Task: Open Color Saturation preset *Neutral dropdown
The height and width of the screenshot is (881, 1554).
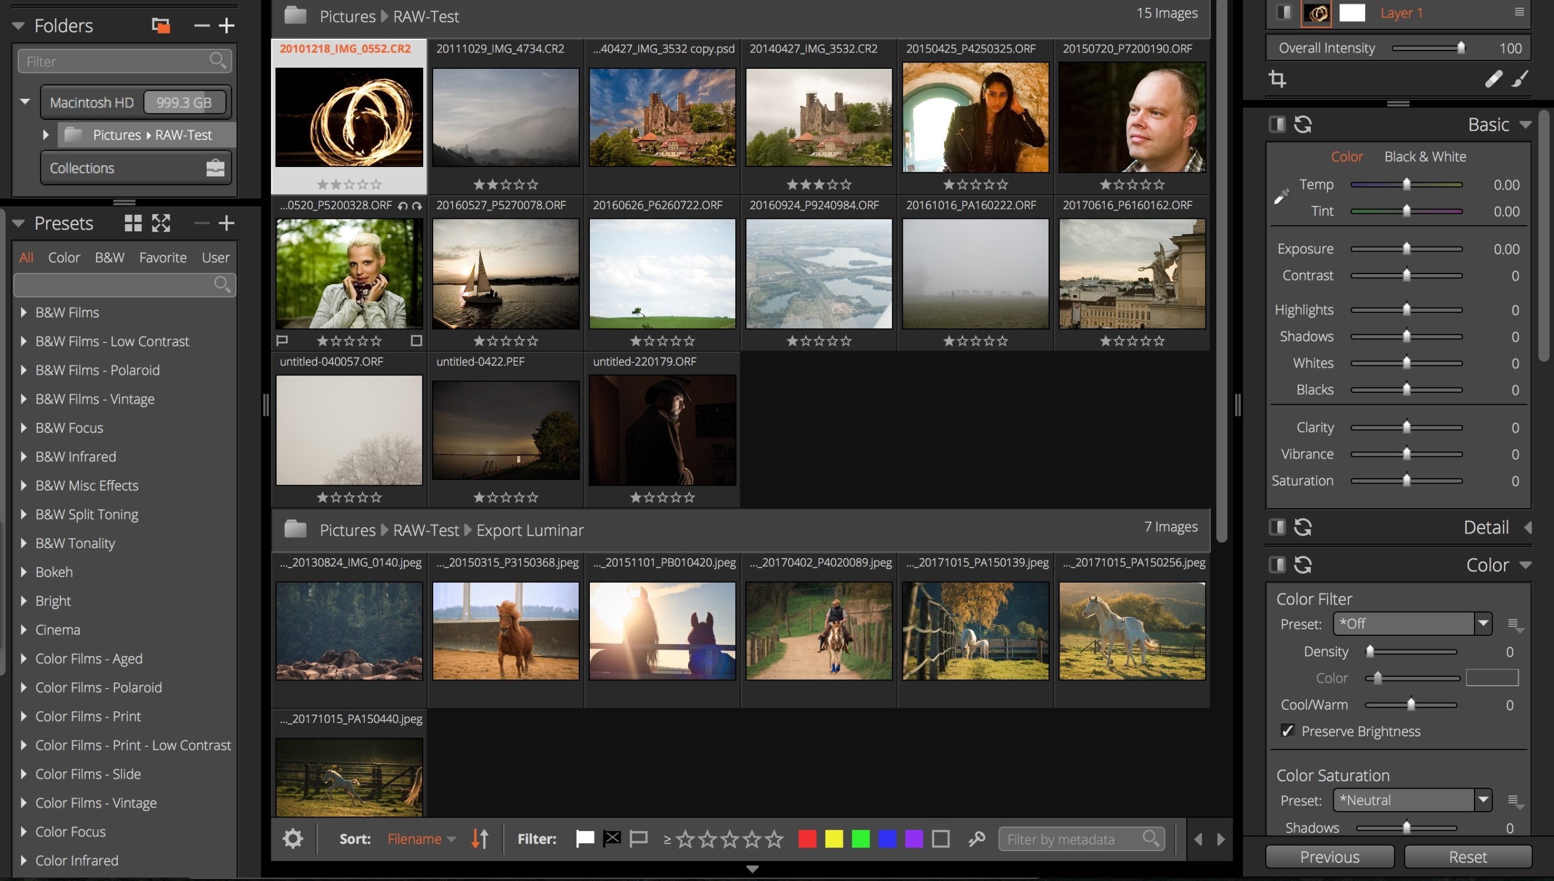Action: (x=1412, y=800)
